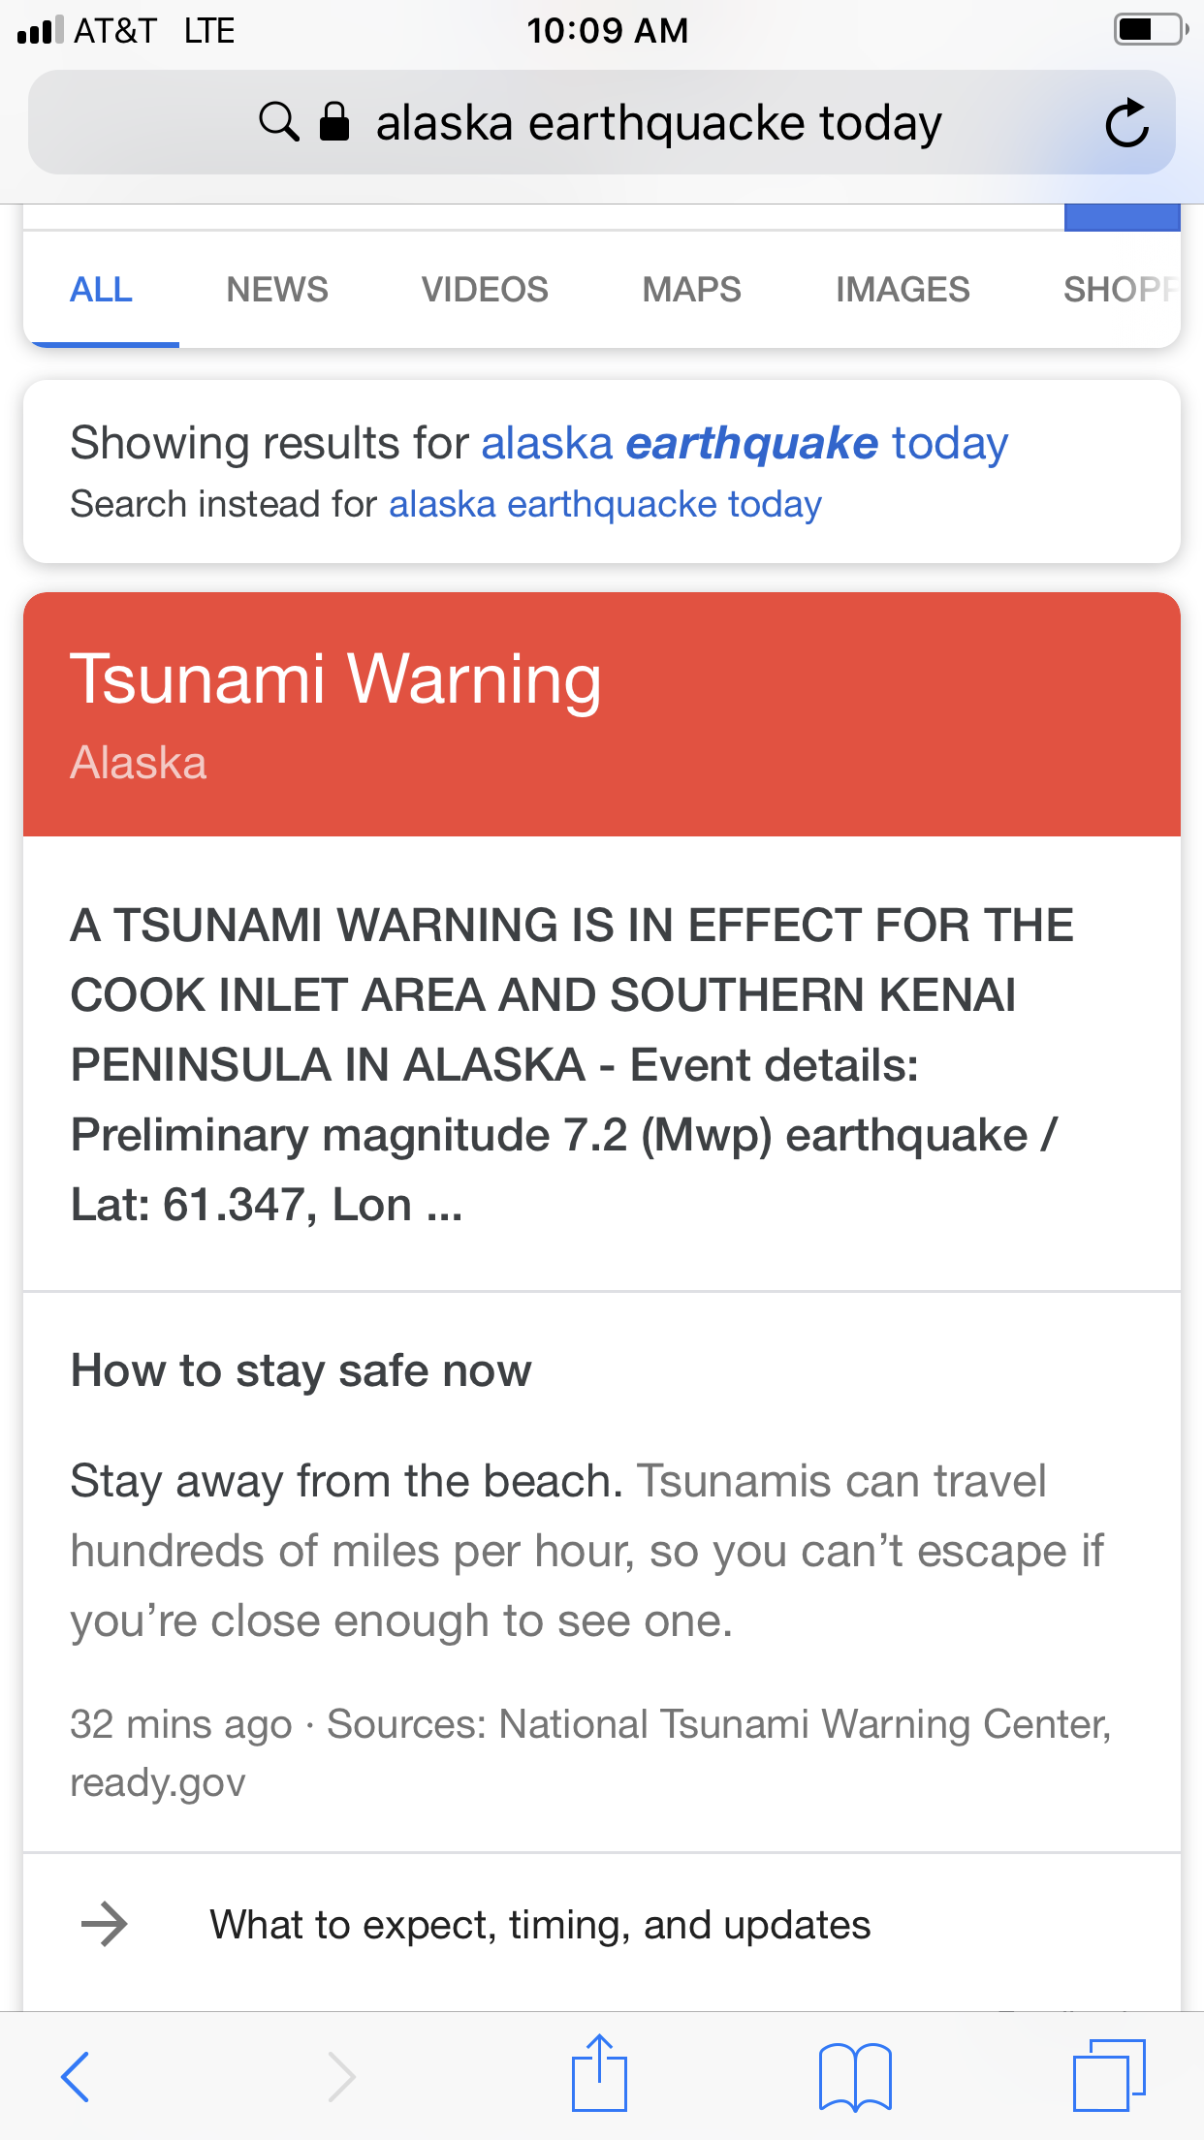Expand 'What to expect, timing, and updates'
Image resolution: width=1204 pixels, height=2140 pixels.
point(540,1925)
